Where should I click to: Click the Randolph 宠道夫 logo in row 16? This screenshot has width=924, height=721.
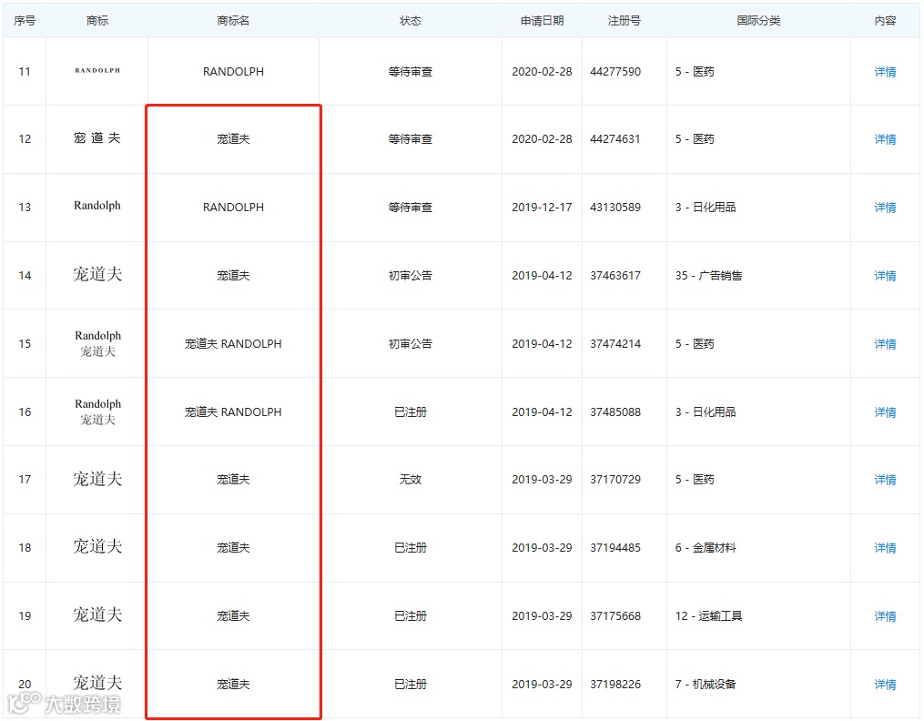(97, 411)
